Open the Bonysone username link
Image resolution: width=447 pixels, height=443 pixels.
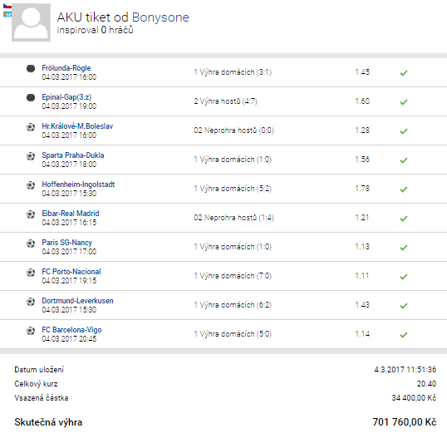(160, 17)
